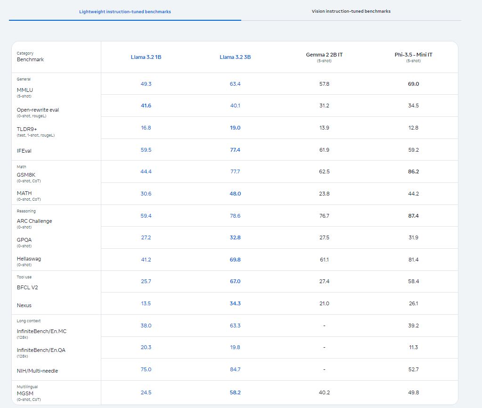
Task: Click the 27.5 GPQA score for Gemma
Action: click(324, 237)
